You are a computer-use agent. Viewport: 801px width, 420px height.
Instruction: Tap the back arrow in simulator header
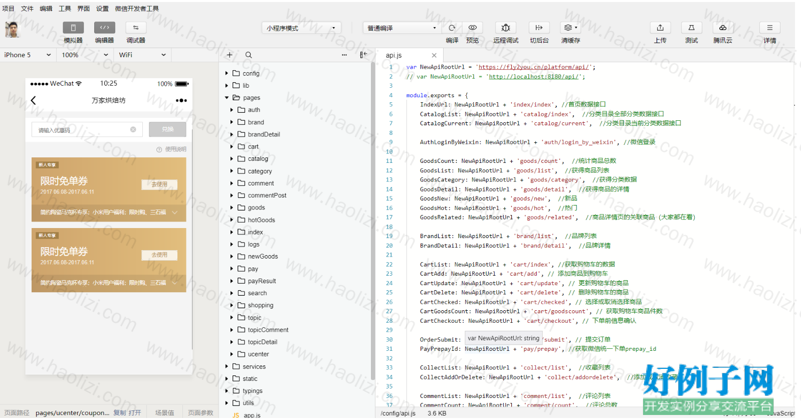(x=34, y=100)
